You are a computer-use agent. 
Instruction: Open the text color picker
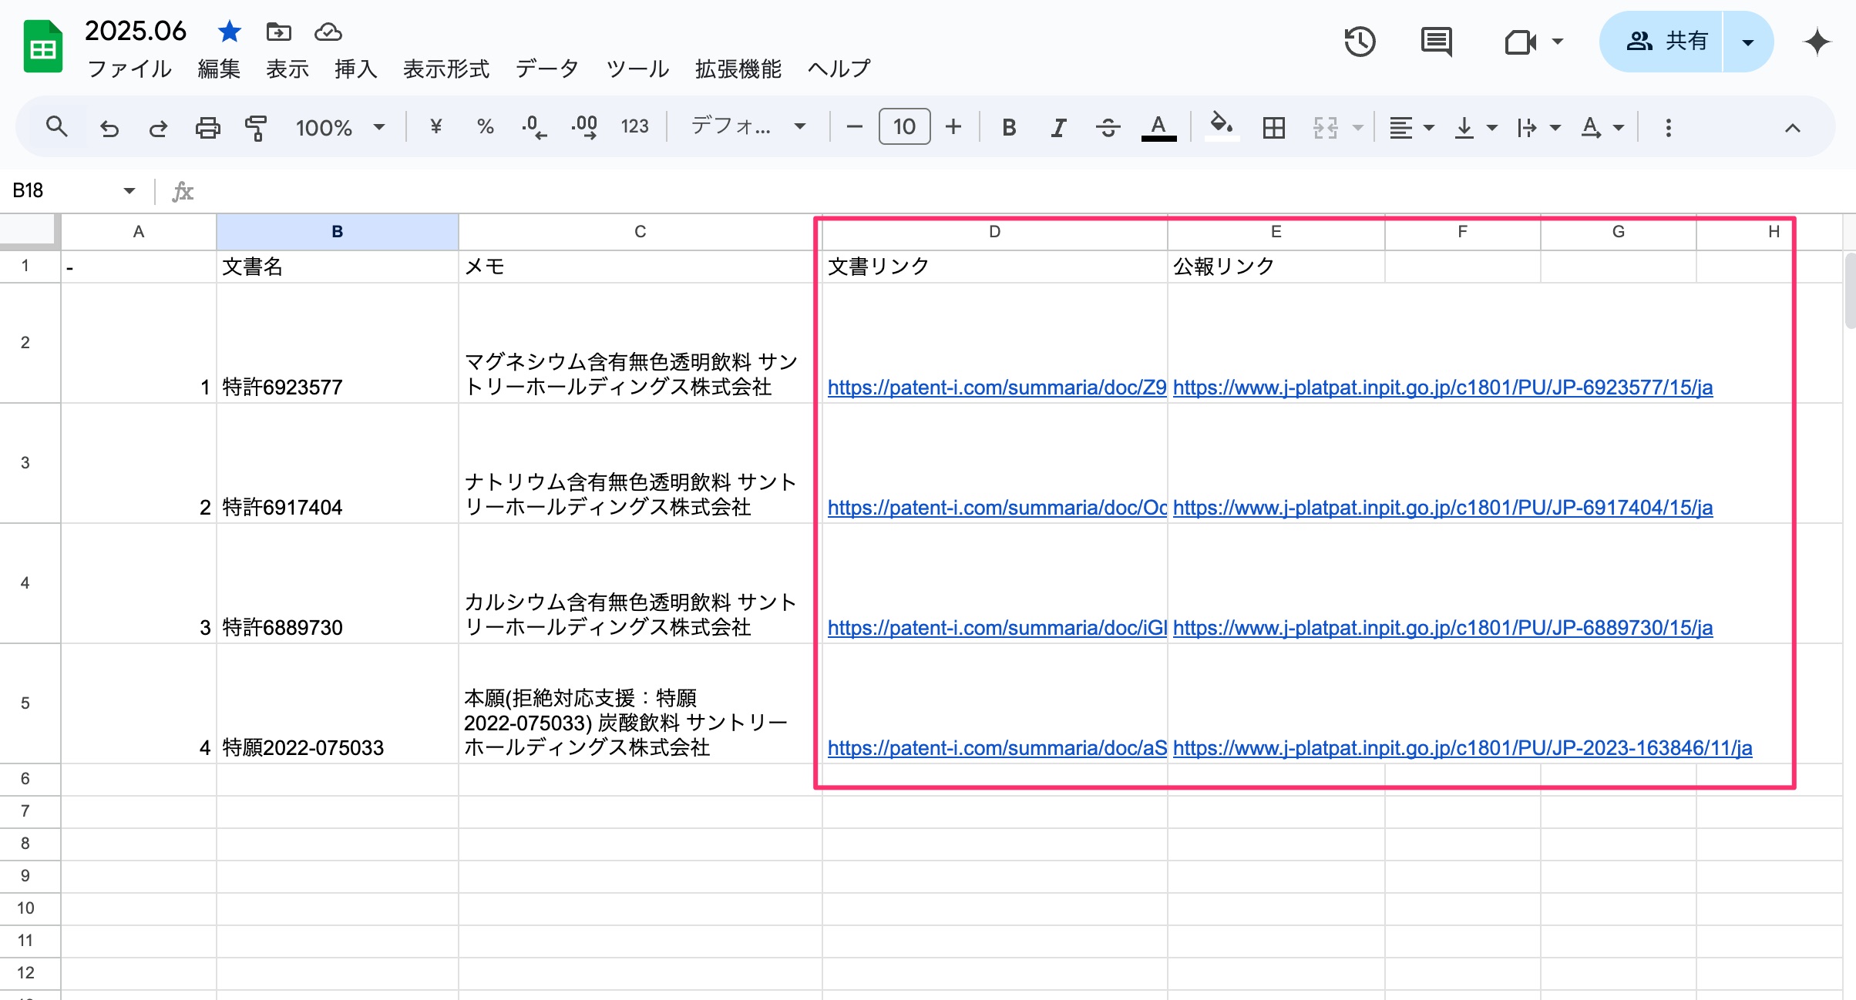coord(1158,127)
